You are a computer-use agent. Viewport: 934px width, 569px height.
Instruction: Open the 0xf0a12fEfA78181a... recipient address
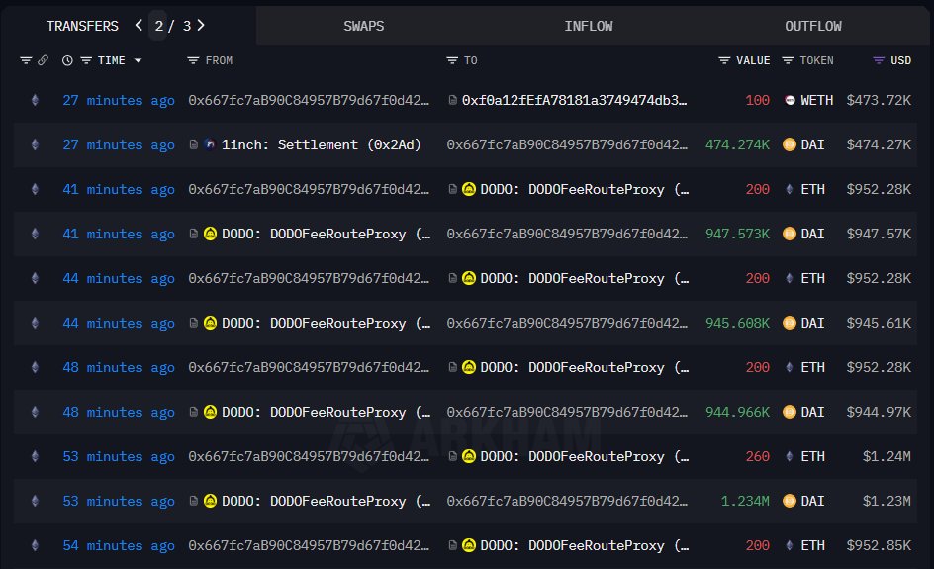coord(574,101)
